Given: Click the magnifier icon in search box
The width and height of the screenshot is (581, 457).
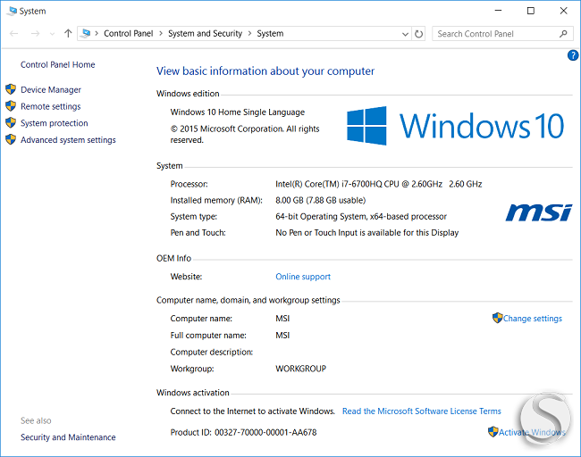Looking at the screenshot, I should (x=563, y=34).
